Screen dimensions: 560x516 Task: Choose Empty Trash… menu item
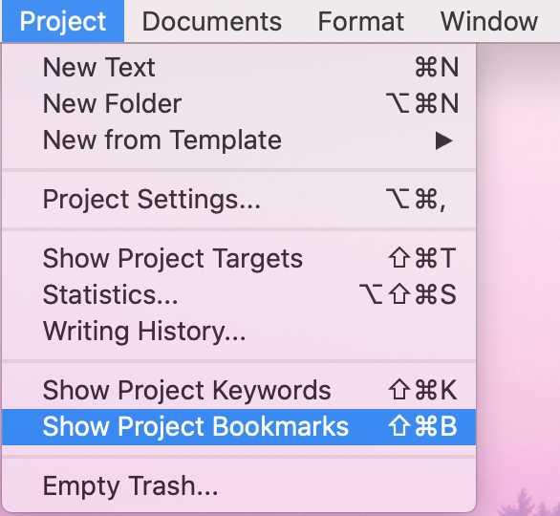click(239, 486)
